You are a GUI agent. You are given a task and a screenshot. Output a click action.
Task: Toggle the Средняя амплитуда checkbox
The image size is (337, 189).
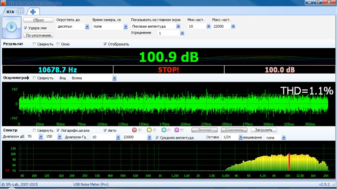pos(157,138)
